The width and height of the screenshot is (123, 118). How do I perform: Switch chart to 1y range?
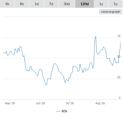click(101, 4)
